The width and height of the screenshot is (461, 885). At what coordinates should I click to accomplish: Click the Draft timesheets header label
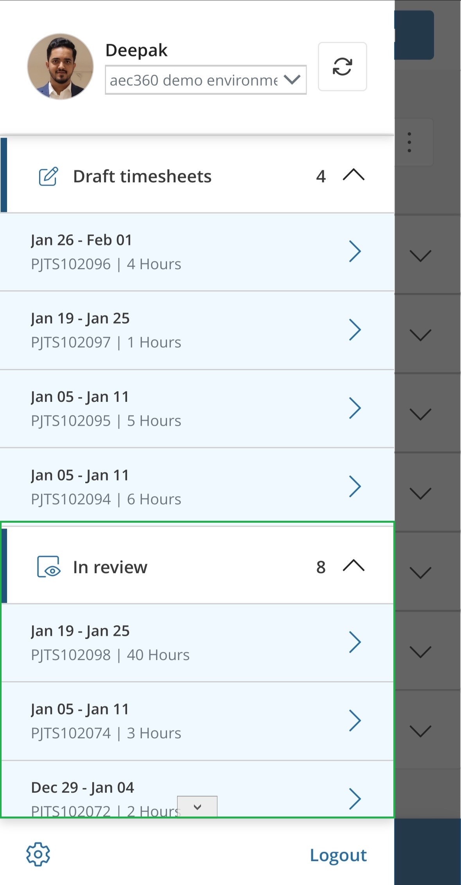pos(142,176)
